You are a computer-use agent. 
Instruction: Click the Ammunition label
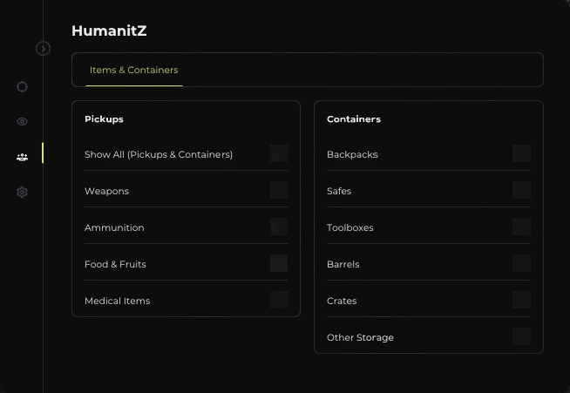click(x=114, y=227)
